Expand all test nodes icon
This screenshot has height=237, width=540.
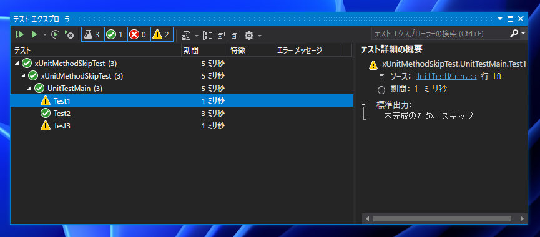click(x=221, y=35)
